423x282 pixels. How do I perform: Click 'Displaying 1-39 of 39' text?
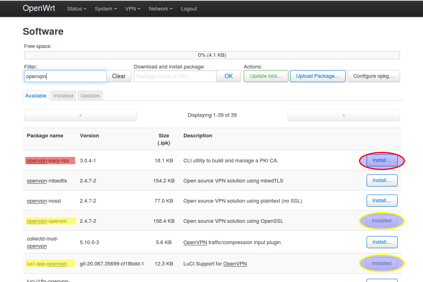point(212,115)
